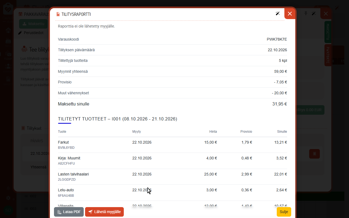Image resolution: width=349 pixels, height=218 pixels.
Task: Click the Maksettu sinulle amount 31,95 €
Action: pyautogui.click(x=280, y=104)
